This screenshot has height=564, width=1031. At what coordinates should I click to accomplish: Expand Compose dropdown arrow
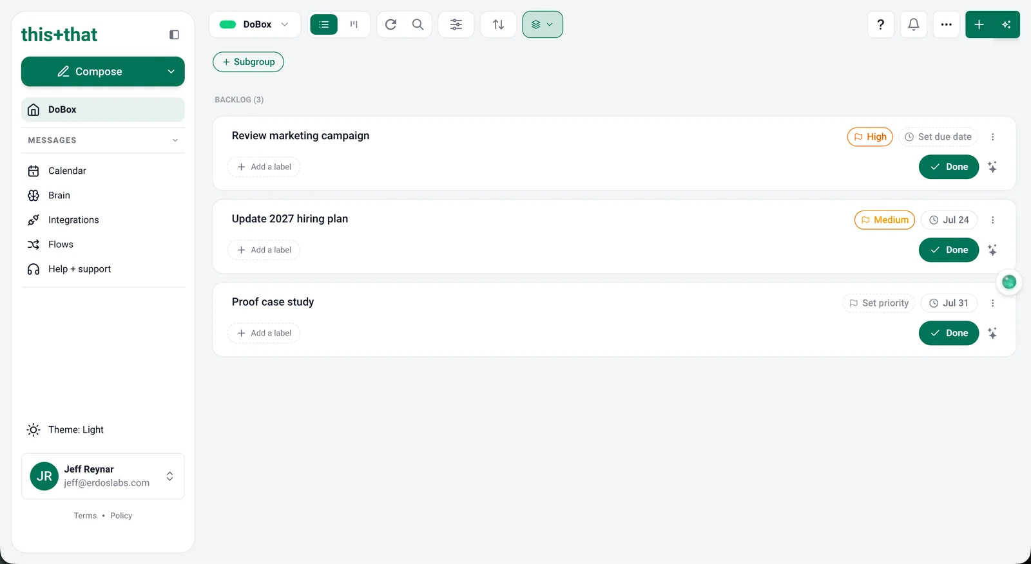pos(171,71)
